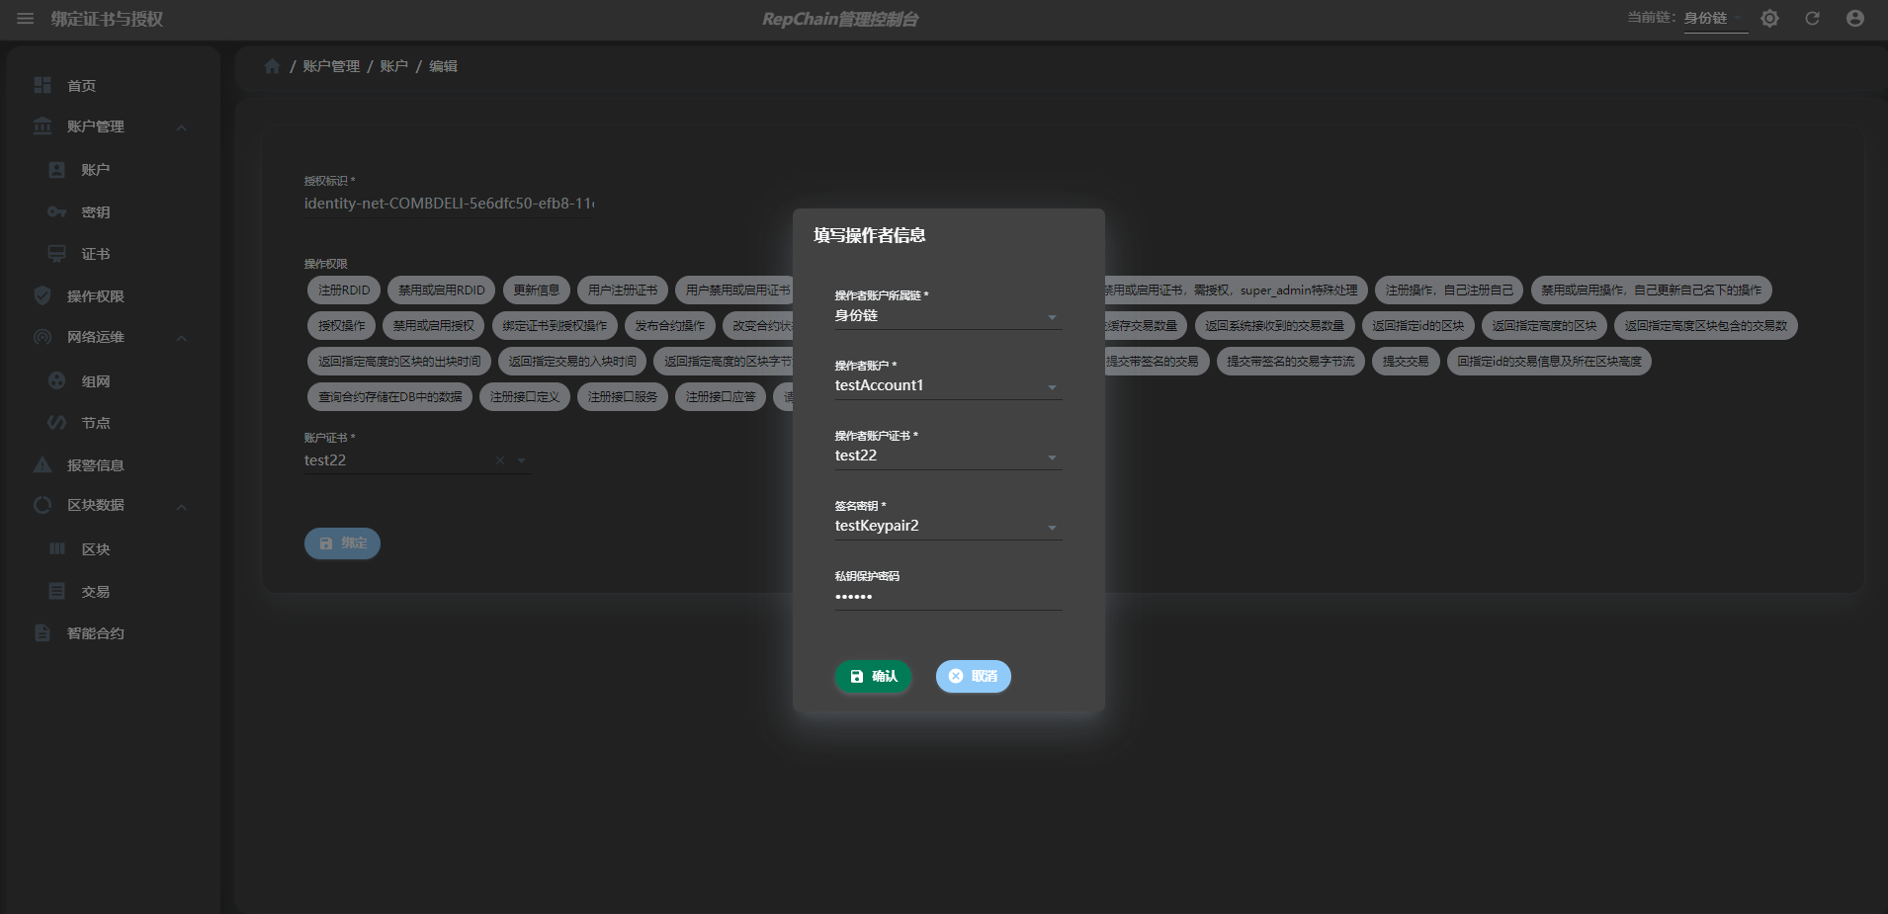Collapse the 网络运维 sidebar group
The image size is (1888, 914).
click(182, 338)
